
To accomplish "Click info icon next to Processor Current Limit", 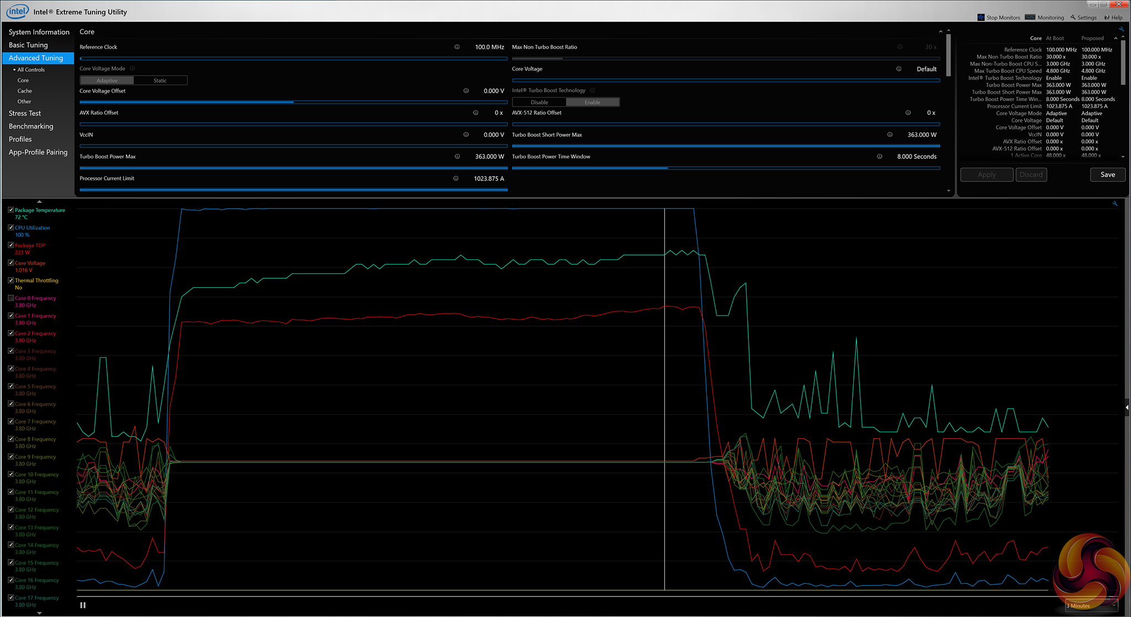I will pos(456,178).
